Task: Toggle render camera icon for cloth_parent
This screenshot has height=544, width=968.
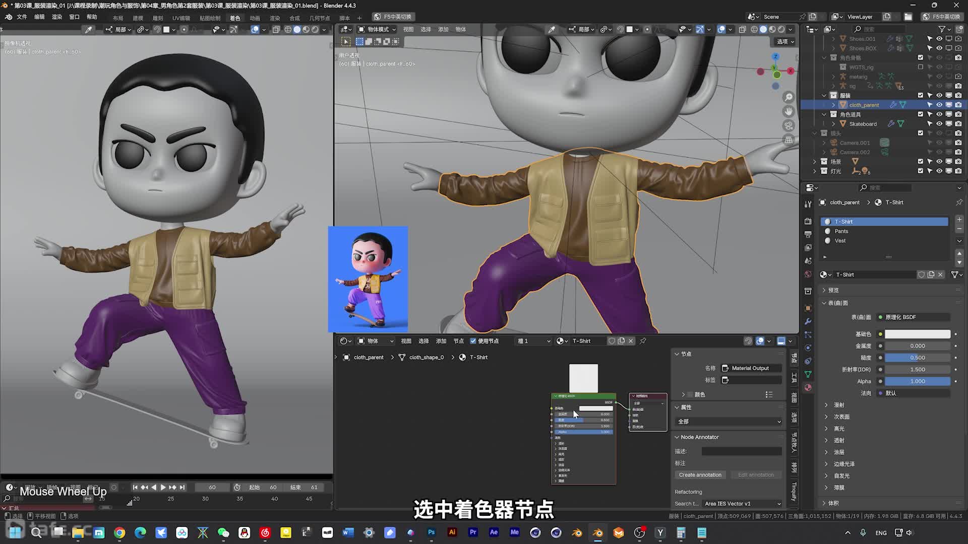Action: click(x=958, y=105)
